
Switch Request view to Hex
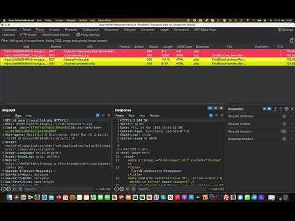(29, 115)
